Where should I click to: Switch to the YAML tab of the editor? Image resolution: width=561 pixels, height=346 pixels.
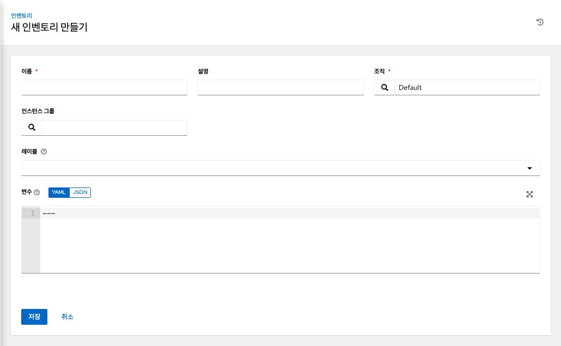click(x=58, y=192)
